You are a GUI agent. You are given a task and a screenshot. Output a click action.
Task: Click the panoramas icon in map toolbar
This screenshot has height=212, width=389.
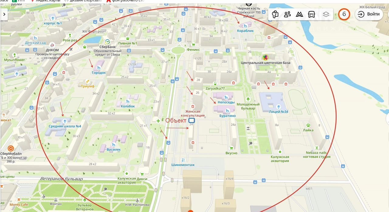275,14
